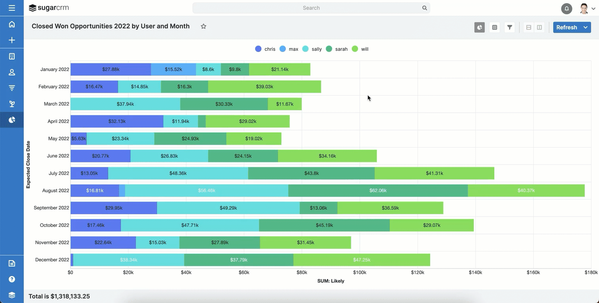
Task: Mark the report as favorite with star
Action: (x=204, y=27)
